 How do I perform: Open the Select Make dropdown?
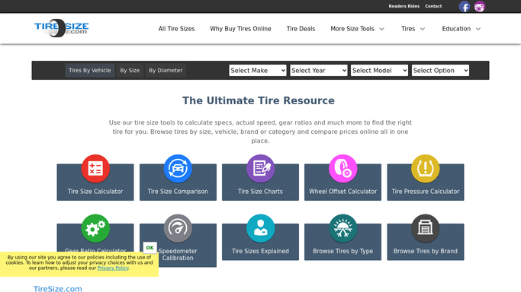coord(258,70)
